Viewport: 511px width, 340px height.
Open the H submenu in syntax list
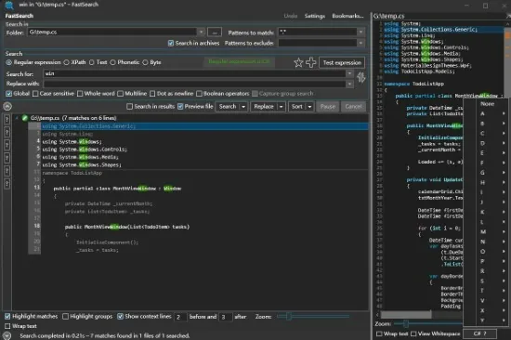point(487,183)
